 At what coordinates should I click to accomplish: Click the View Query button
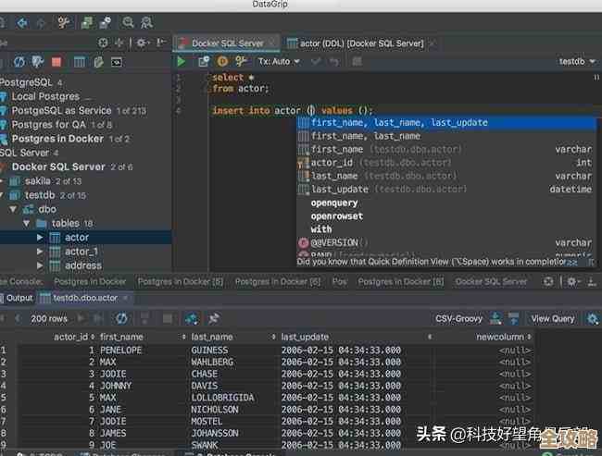(x=553, y=319)
